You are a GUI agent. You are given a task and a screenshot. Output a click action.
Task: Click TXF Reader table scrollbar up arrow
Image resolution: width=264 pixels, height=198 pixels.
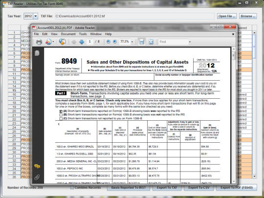(x=254, y=32)
